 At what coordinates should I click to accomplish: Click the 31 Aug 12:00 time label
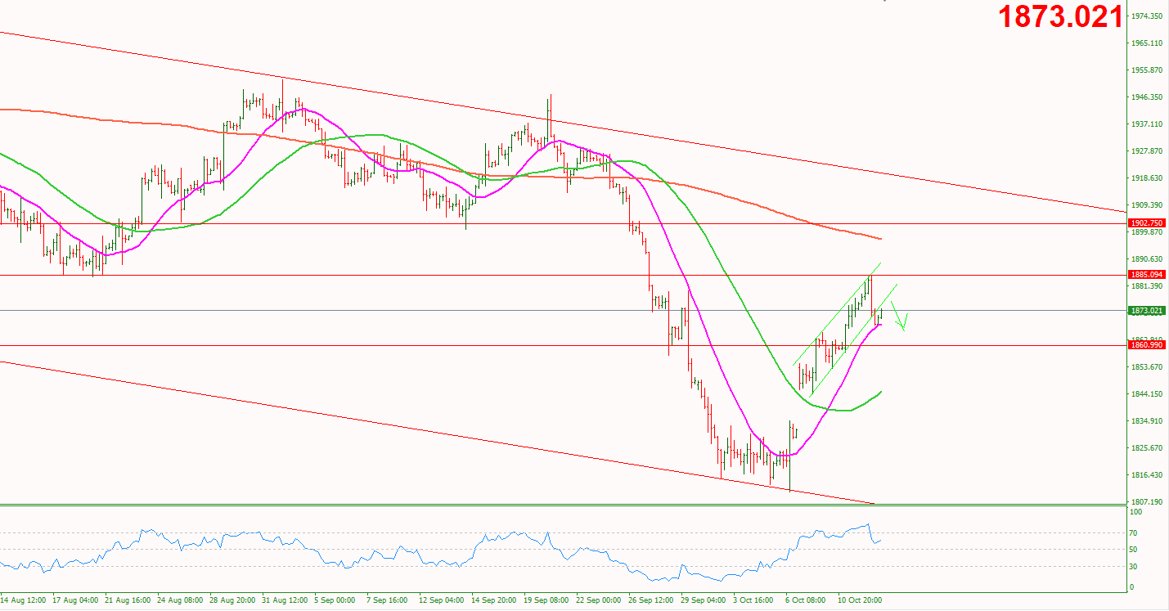click(x=286, y=600)
